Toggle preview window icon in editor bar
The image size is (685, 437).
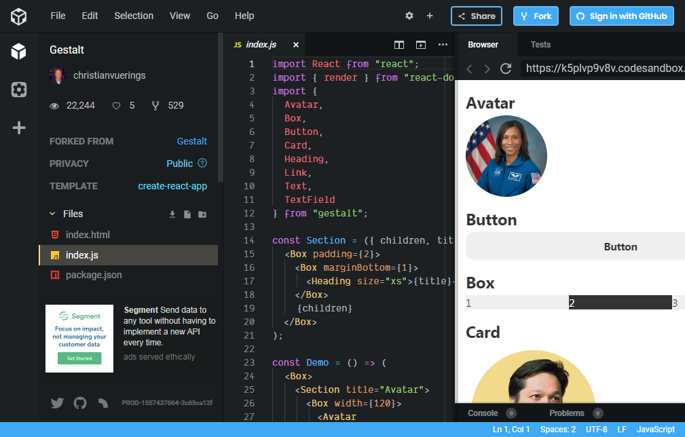coord(421,45)
